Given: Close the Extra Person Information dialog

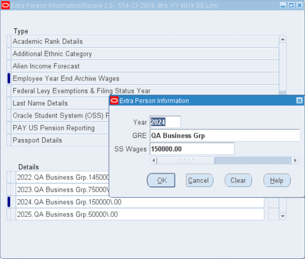Looking at the screenshot, I should (x=299, y=100).
